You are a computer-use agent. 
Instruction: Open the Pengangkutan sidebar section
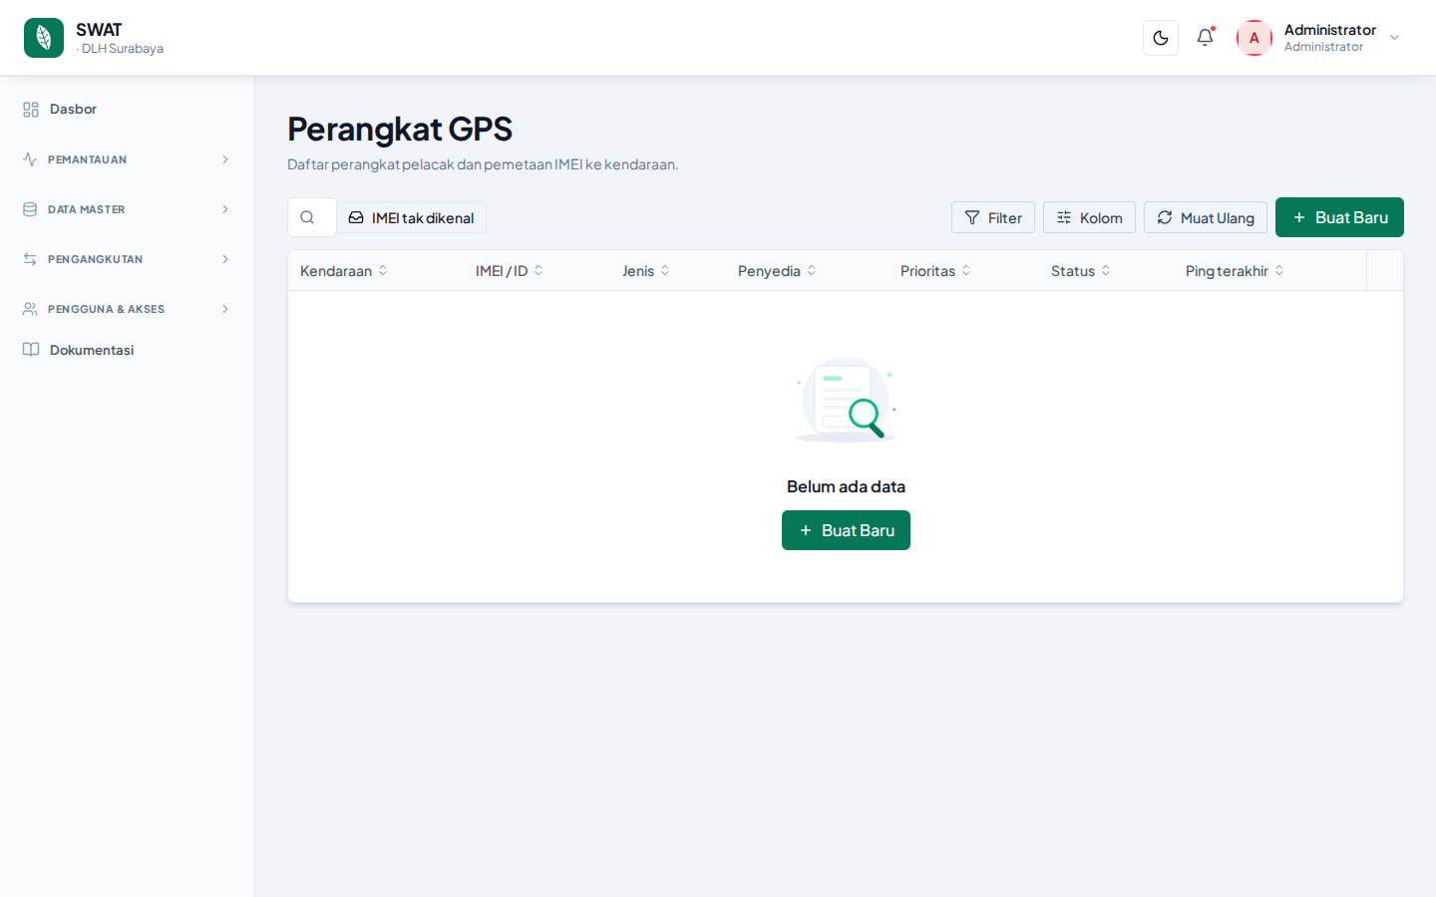tap(127, 259)
